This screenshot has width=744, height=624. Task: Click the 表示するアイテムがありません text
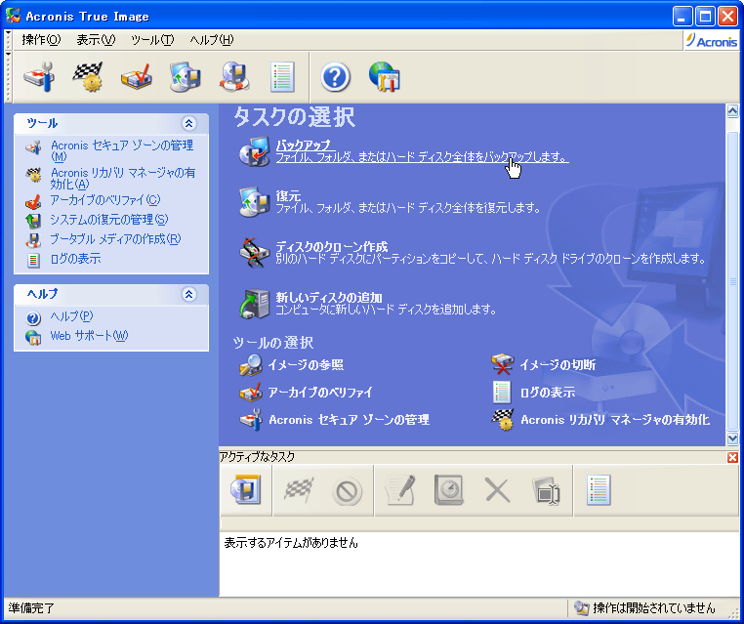click(x=291, y=542)
